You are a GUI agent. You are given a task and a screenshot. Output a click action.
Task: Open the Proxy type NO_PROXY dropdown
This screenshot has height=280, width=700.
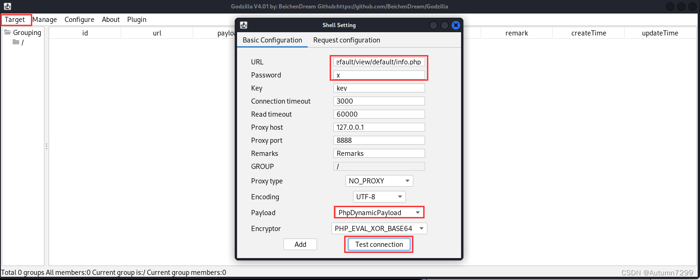(379, 181)
